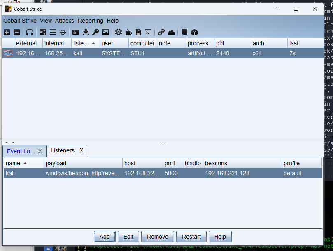Click the chain link icon in toolbar
The height and width of the screenshot is (251, 333).
click(161, 32)
